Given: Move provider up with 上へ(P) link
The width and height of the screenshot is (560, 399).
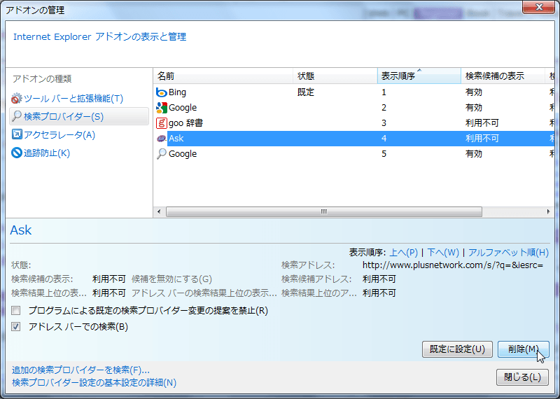Looking at the screenshot, I should pos(403,253).
